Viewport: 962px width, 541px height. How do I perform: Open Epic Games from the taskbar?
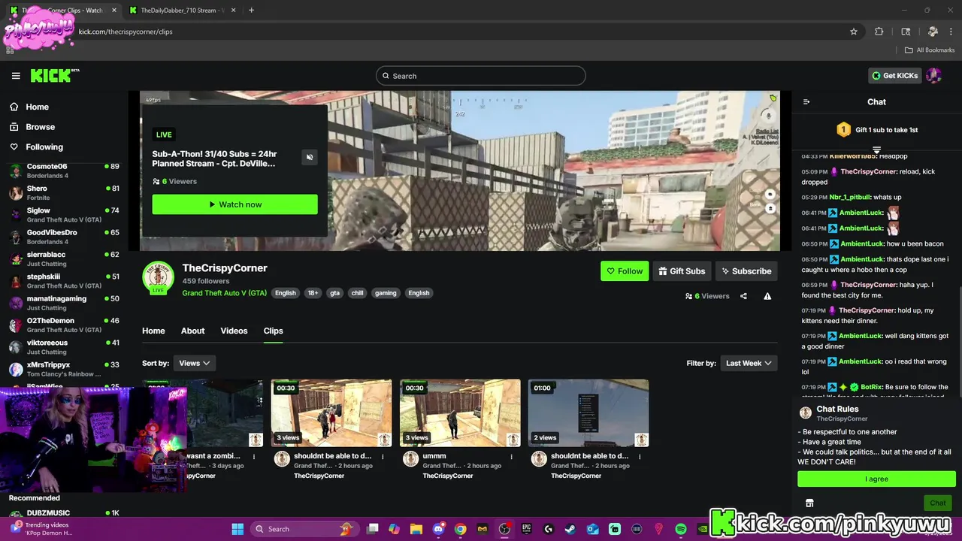click(527, 529)
